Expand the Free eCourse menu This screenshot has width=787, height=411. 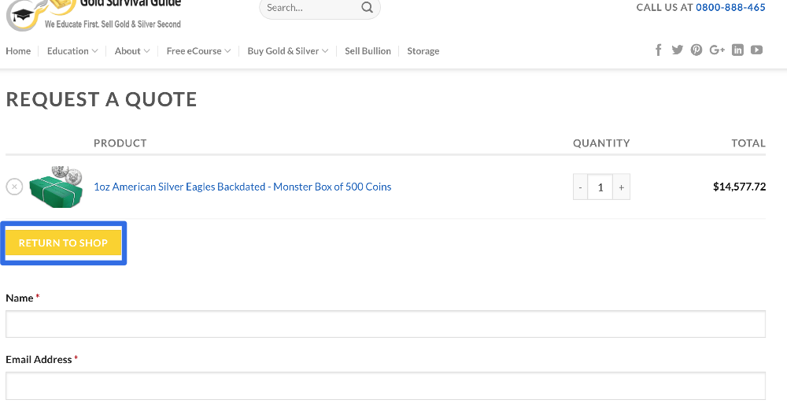199,50
